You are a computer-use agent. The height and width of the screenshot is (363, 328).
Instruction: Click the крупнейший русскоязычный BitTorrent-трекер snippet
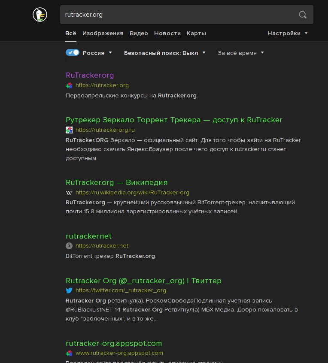point(180,207)
